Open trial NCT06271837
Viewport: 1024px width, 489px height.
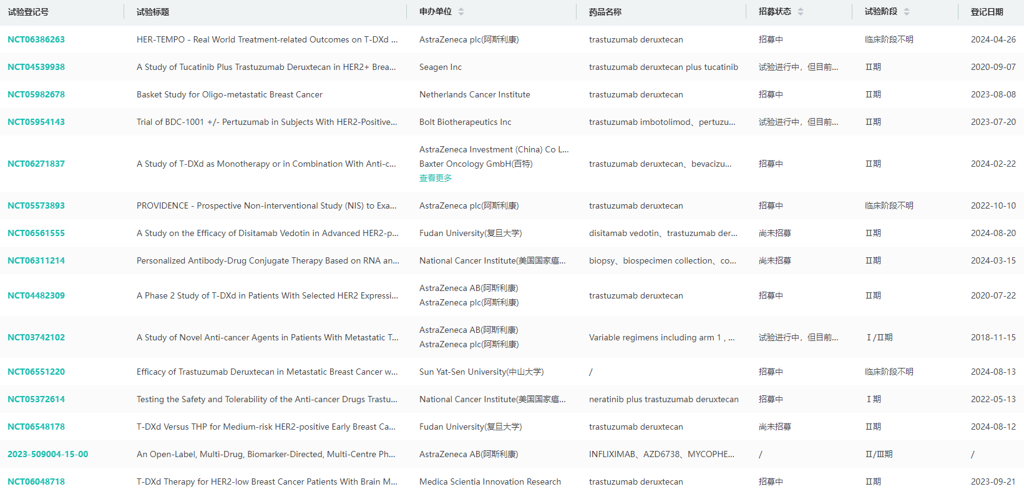point(36,164)
